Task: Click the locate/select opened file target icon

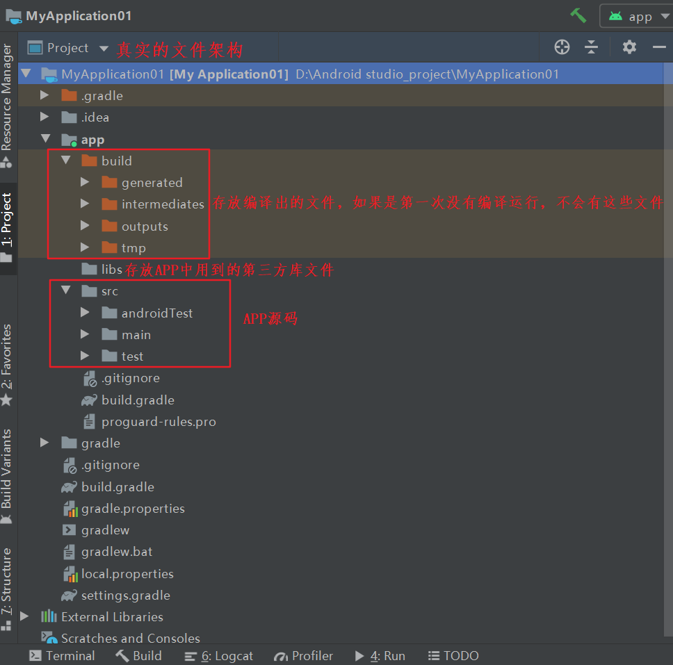Action: [562, 47]
